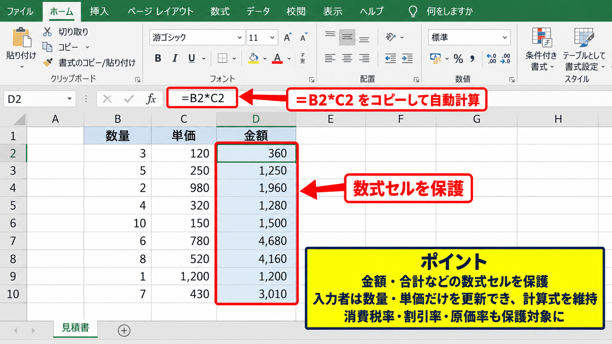This screenshot has width=612, height=344.
Task: Select the Format Painter brush icon
Action: point(48,63)
